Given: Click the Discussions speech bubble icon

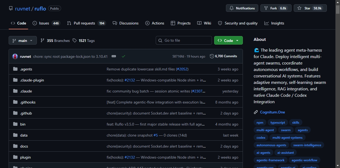Looking at the screenshot, I should (115, 23).
